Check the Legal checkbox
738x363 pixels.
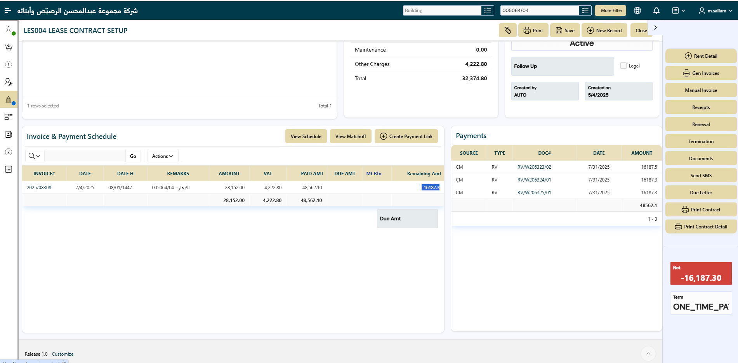[x=623, y=66]
